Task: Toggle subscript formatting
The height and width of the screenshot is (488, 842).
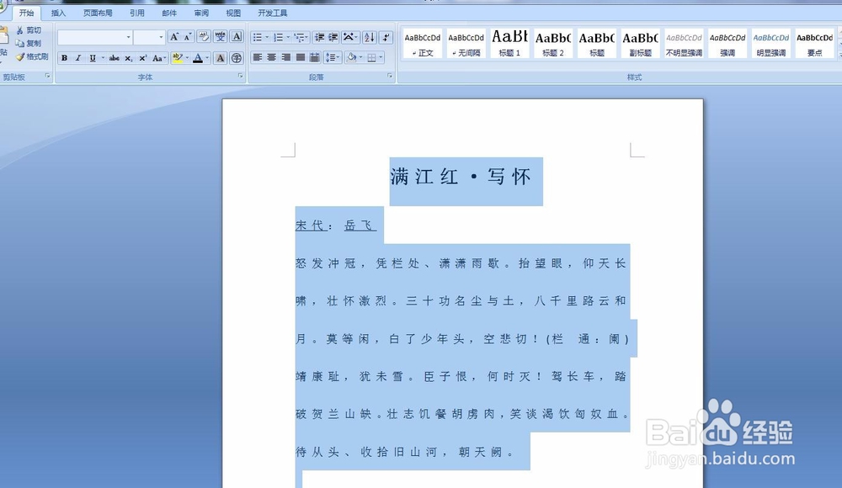Action: [x=131, y=57]
